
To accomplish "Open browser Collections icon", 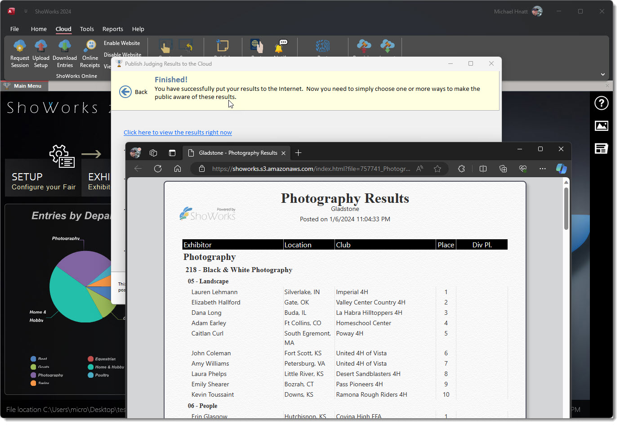I will tap(503, 169).
